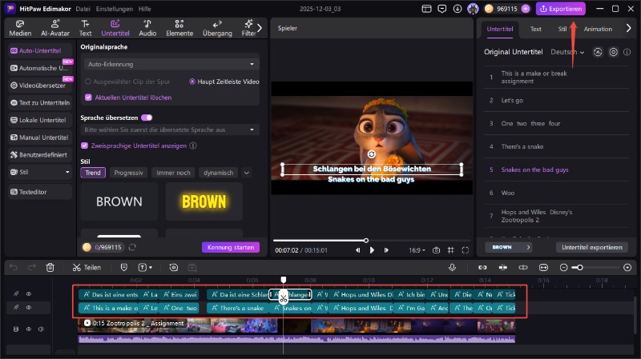Adjust the timeline zoom slider
The image size is (641, 359).
pos(579,268)
